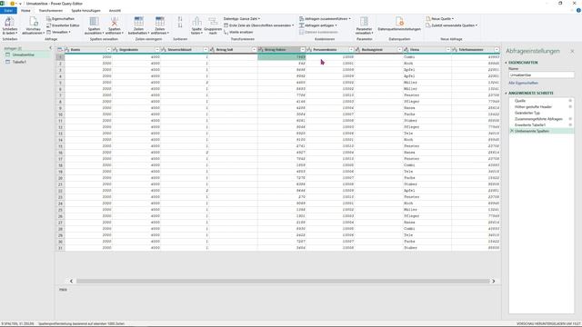Open the Abfragen zusammenführen dropdown
The image size is (582, 327).
[x=325, y=18]
